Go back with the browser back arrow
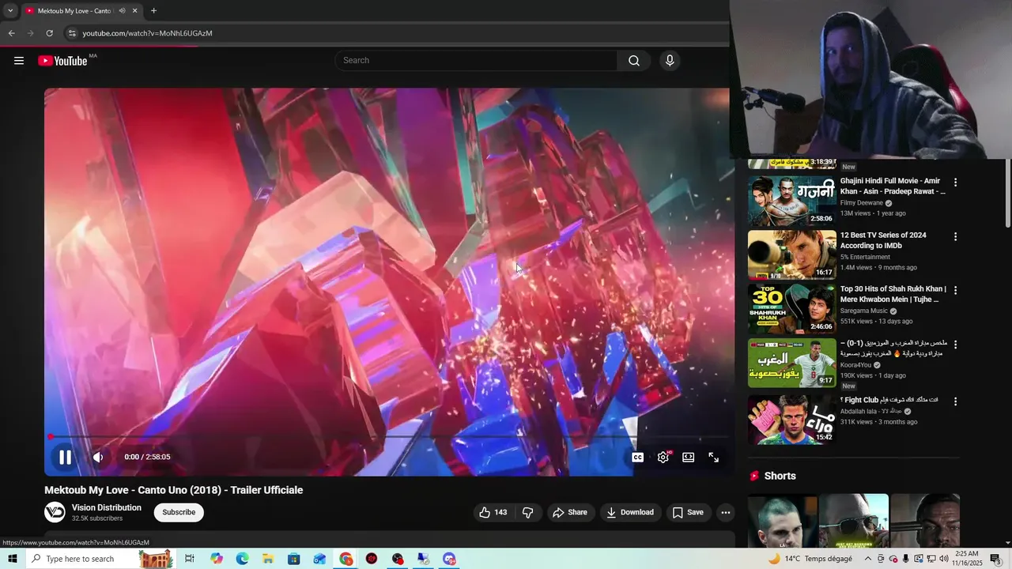Image resolution: width=1012 pixels, height=569 pixels. [11, 33]
